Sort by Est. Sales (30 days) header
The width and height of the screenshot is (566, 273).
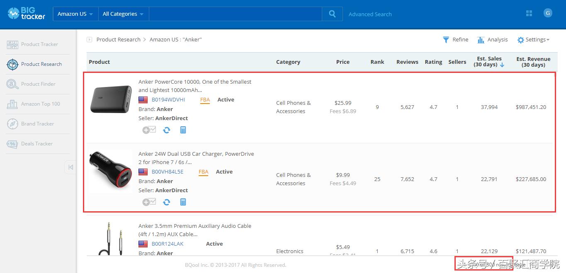coord(489,62)
